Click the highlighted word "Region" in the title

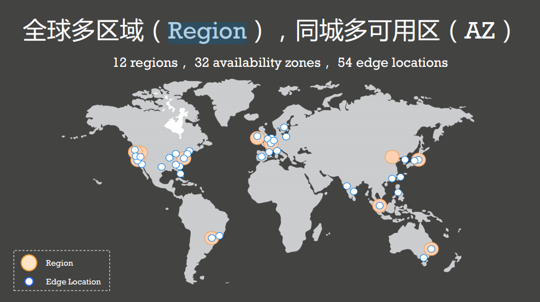click(x=208, y=32)
